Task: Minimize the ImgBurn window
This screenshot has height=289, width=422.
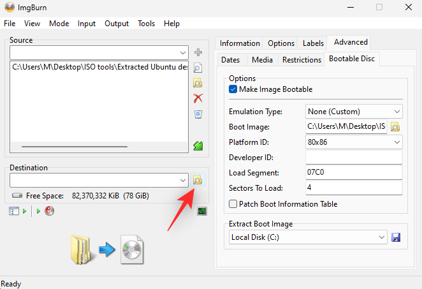Action: coord(351,7)
